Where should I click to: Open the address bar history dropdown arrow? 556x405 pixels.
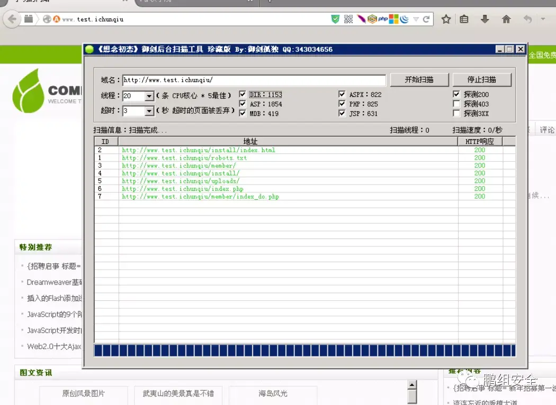pyautogui.click(x=416, y=19)
